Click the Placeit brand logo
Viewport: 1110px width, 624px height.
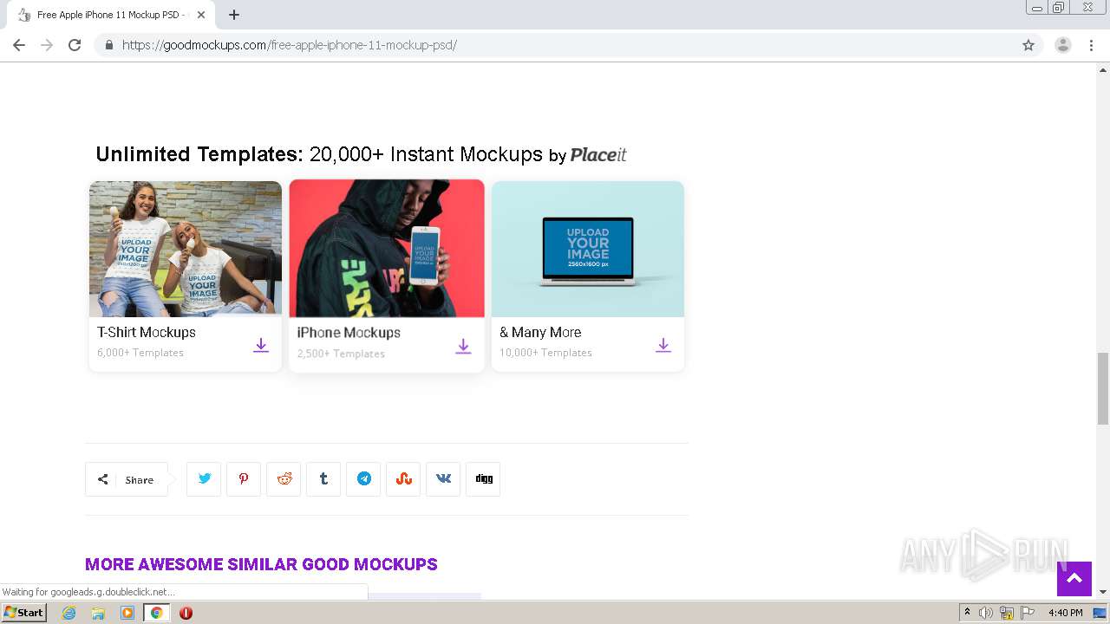coord(598,155)
